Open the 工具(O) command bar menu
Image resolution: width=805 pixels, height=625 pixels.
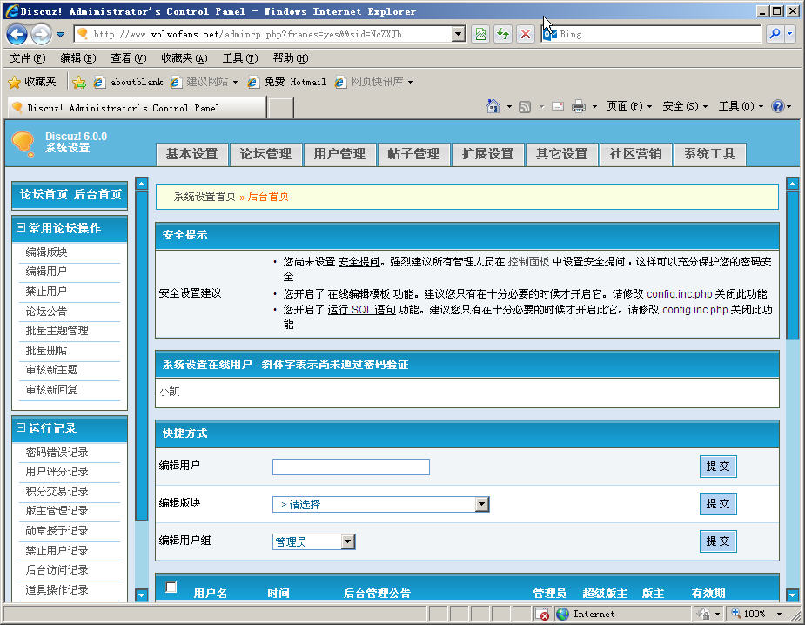[x=741, y=106]
